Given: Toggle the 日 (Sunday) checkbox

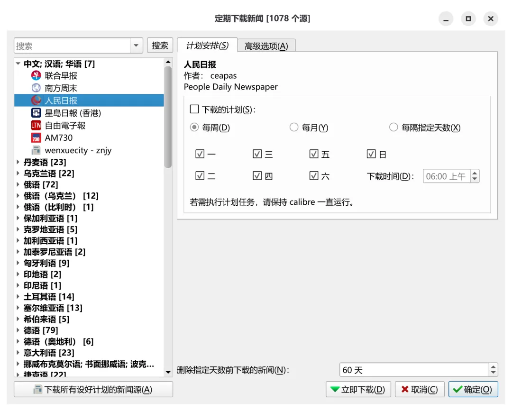Looking at the screenshot, I should tap(371, 154).
